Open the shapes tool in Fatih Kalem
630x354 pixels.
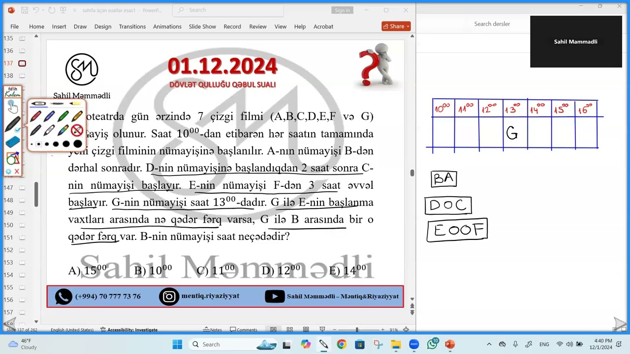click(12, 158)
